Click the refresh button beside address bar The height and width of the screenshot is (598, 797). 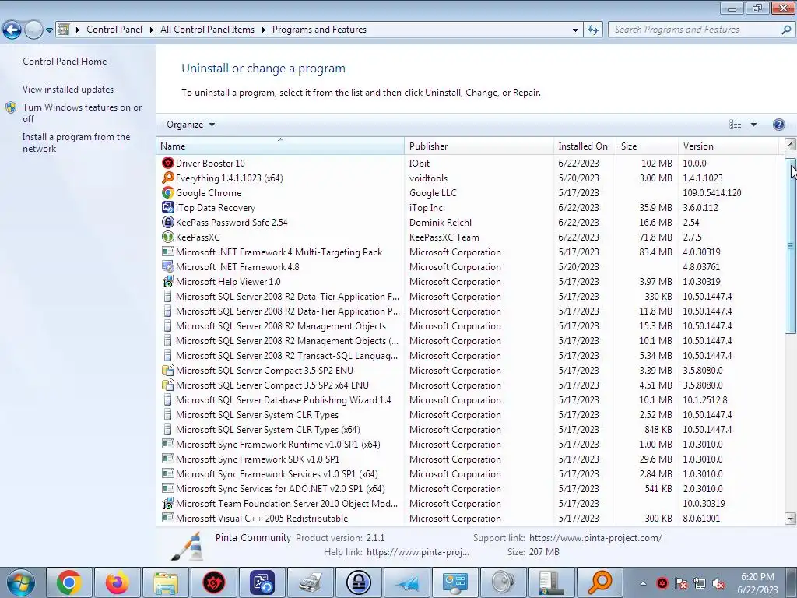pyautogui.click(x=592, y=30)
